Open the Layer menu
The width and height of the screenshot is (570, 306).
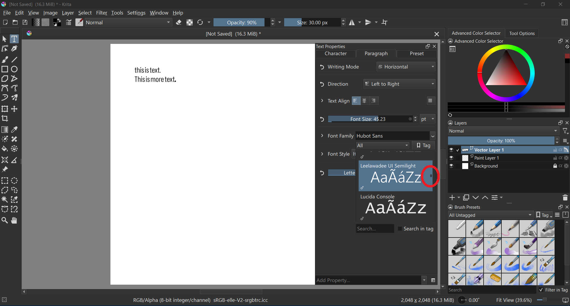(68, 13)
